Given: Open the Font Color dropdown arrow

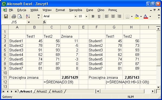Looking at the screenshot, I should pos(150,16).
